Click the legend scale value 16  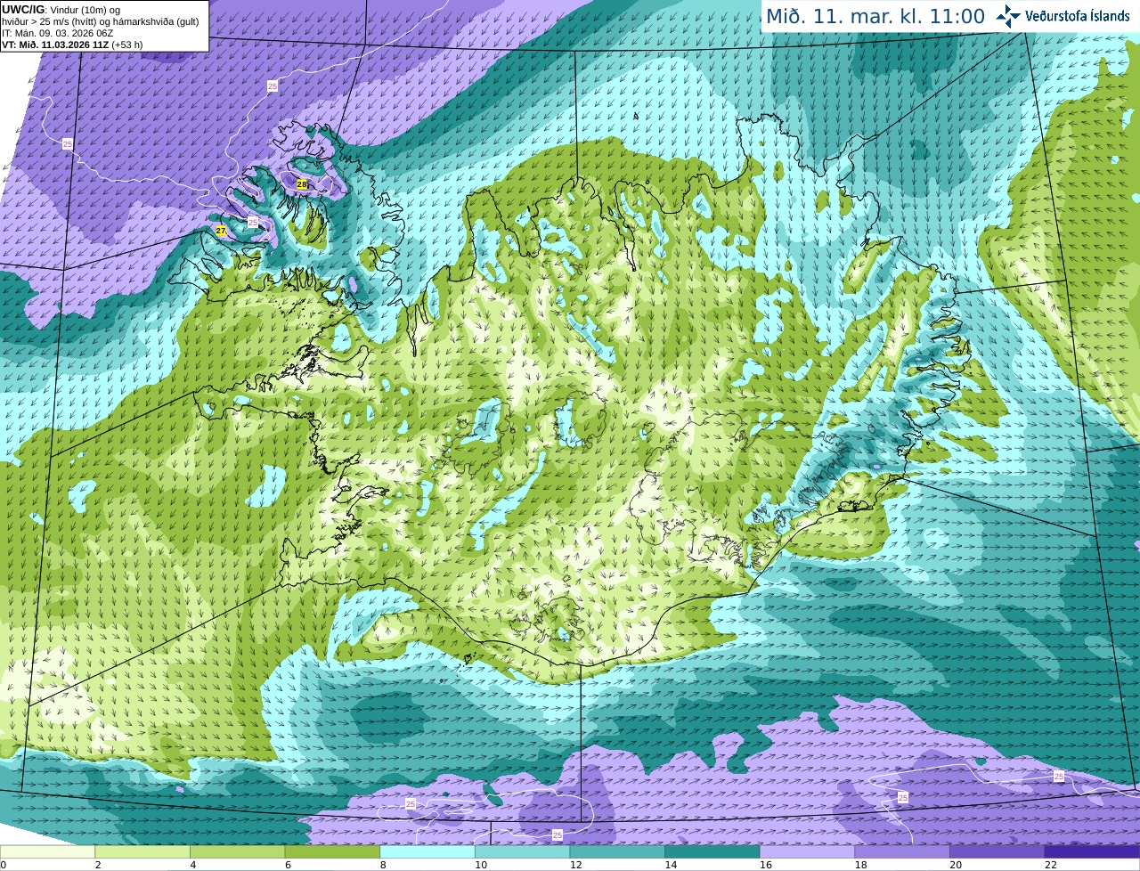click(766, 865)
